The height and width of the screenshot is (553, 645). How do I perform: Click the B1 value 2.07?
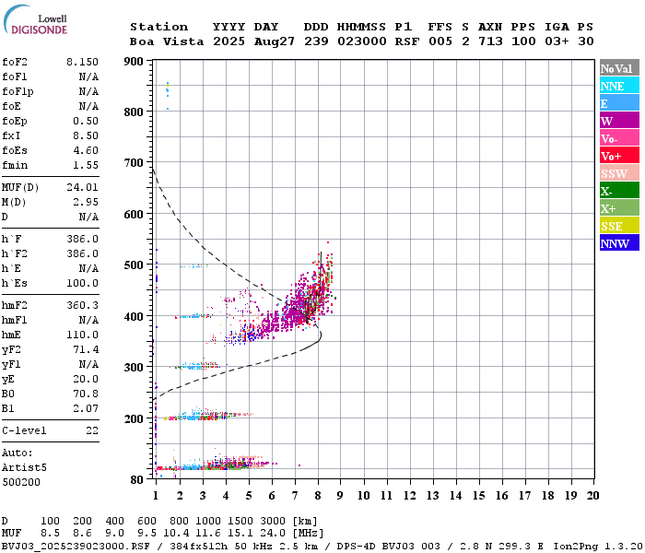click(x=86, y=408)
